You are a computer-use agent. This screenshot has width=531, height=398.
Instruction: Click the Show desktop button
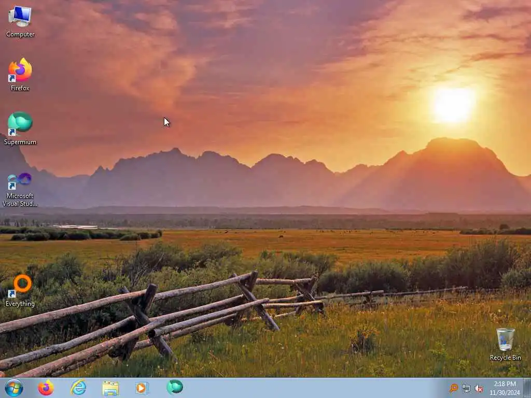tap(527, 388)
